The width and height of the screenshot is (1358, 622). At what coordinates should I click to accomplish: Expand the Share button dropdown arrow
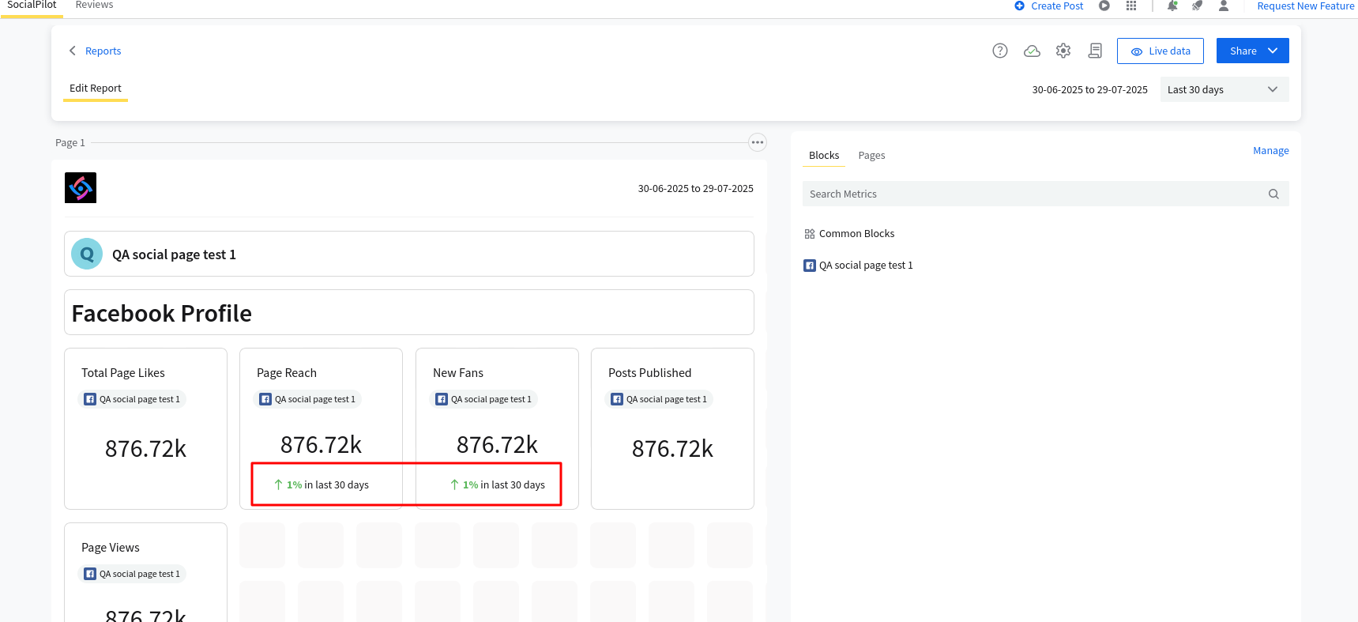click(x=1273, y=51)
